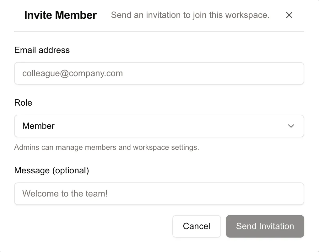Click the "Email address" label
Image resolution: width=319 pixels, height=252 pixels.
click(42, 50)
